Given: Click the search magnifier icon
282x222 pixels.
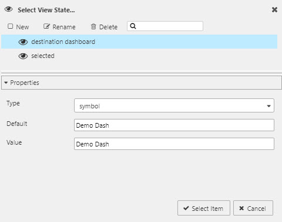Looking at the screenshot, I should 133,26.
